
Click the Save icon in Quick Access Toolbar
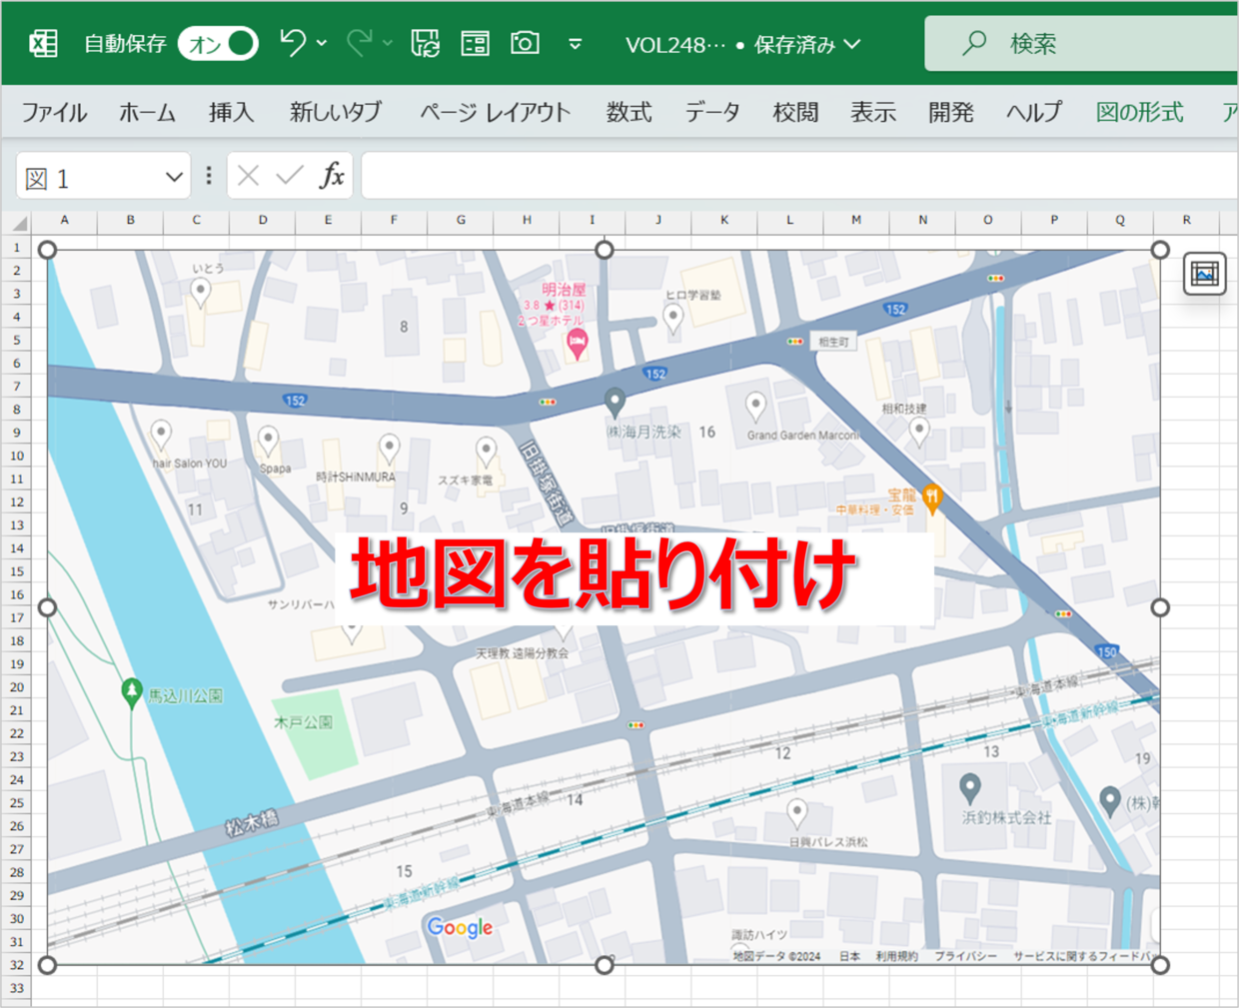point(426,42)
